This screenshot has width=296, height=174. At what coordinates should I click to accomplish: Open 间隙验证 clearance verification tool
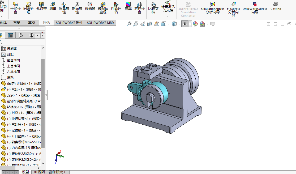click(x=28, y=7)
